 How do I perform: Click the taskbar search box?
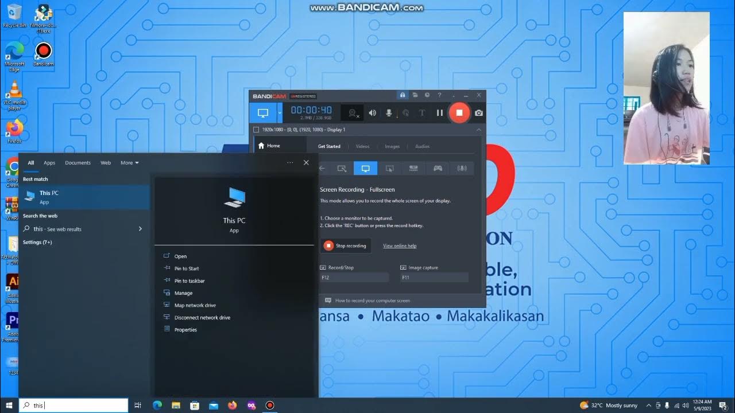coord(73,406)
